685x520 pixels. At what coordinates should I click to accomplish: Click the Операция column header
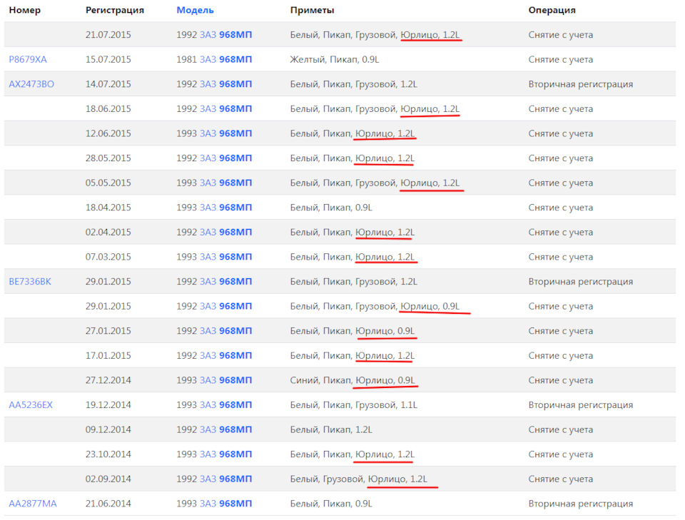pos(552,10)
